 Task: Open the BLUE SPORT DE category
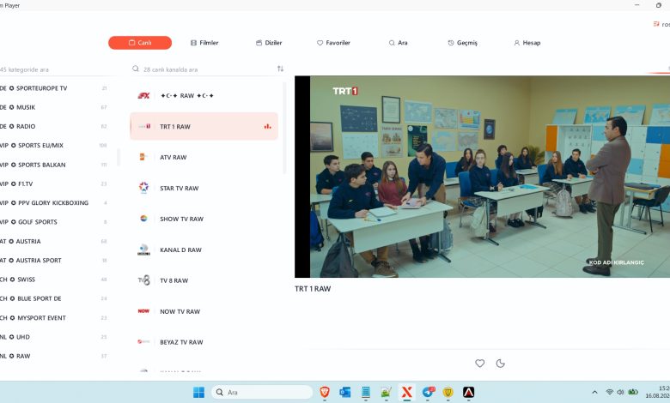[55, 298]
